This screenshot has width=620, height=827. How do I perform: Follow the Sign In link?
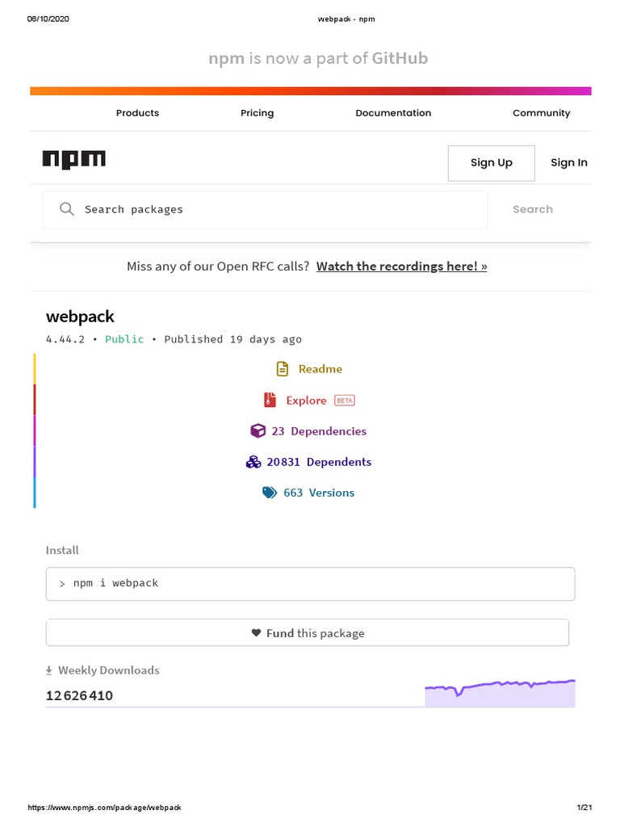(x=568, y=162)
